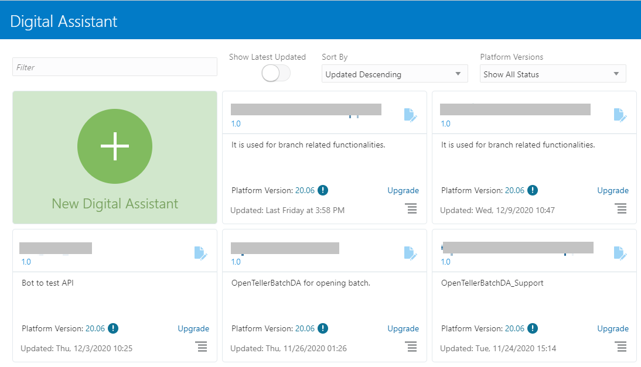Click draft edit icon on Bot to test API card
641x367 pixels.
[201, 253]
